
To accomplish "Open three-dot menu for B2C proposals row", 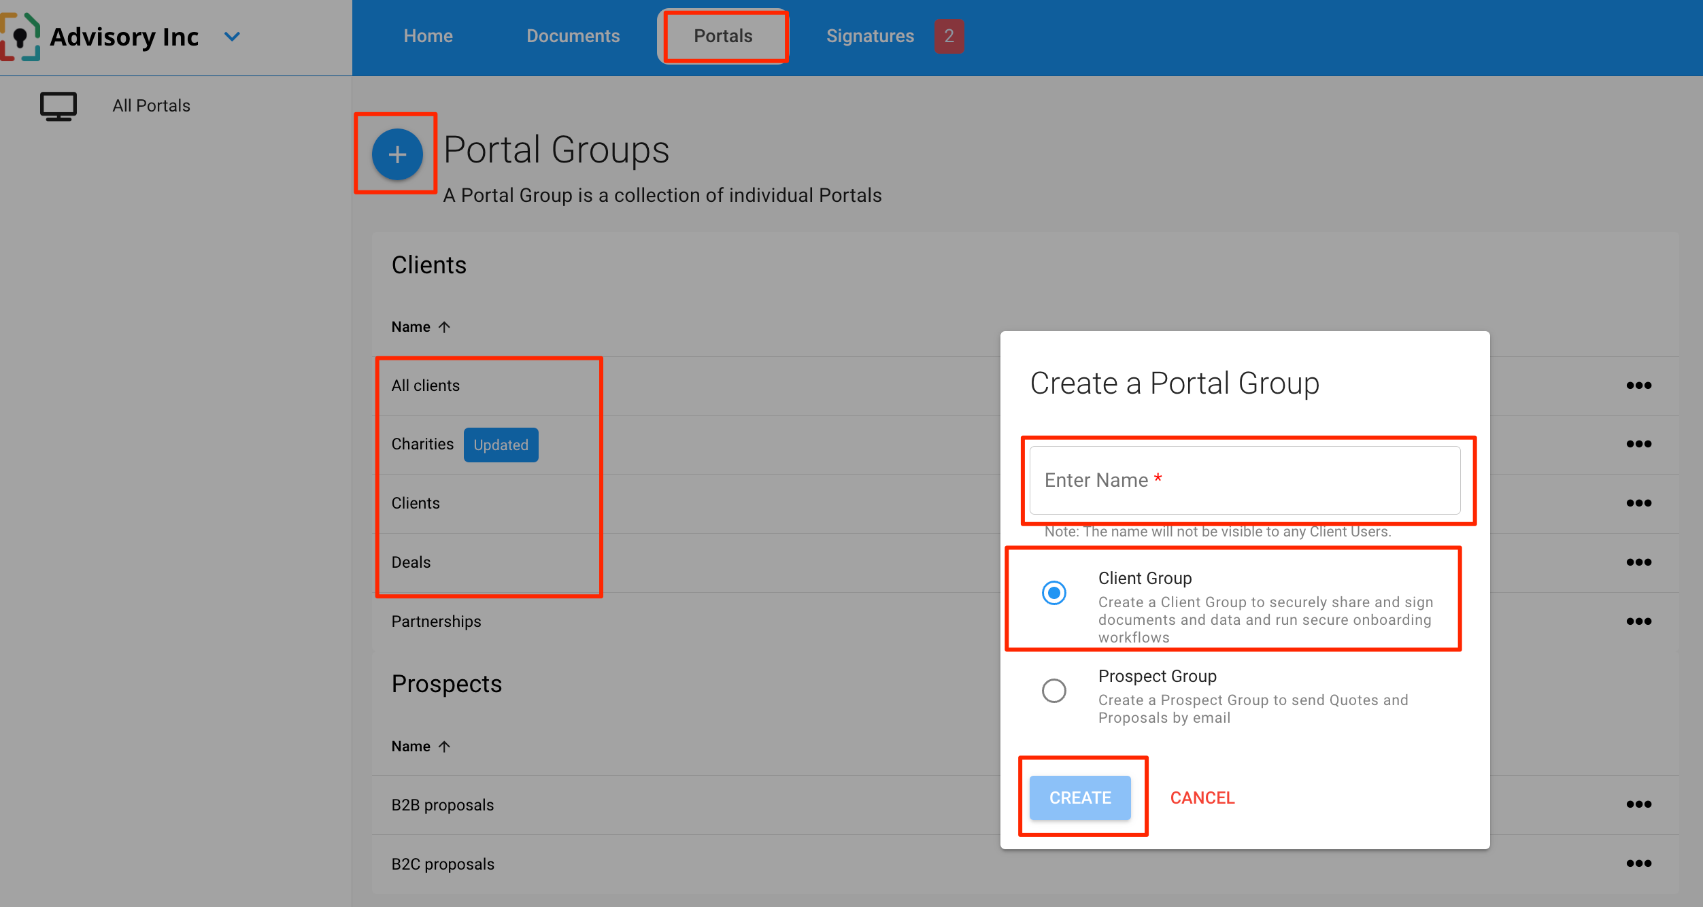I will [1638, 863].
